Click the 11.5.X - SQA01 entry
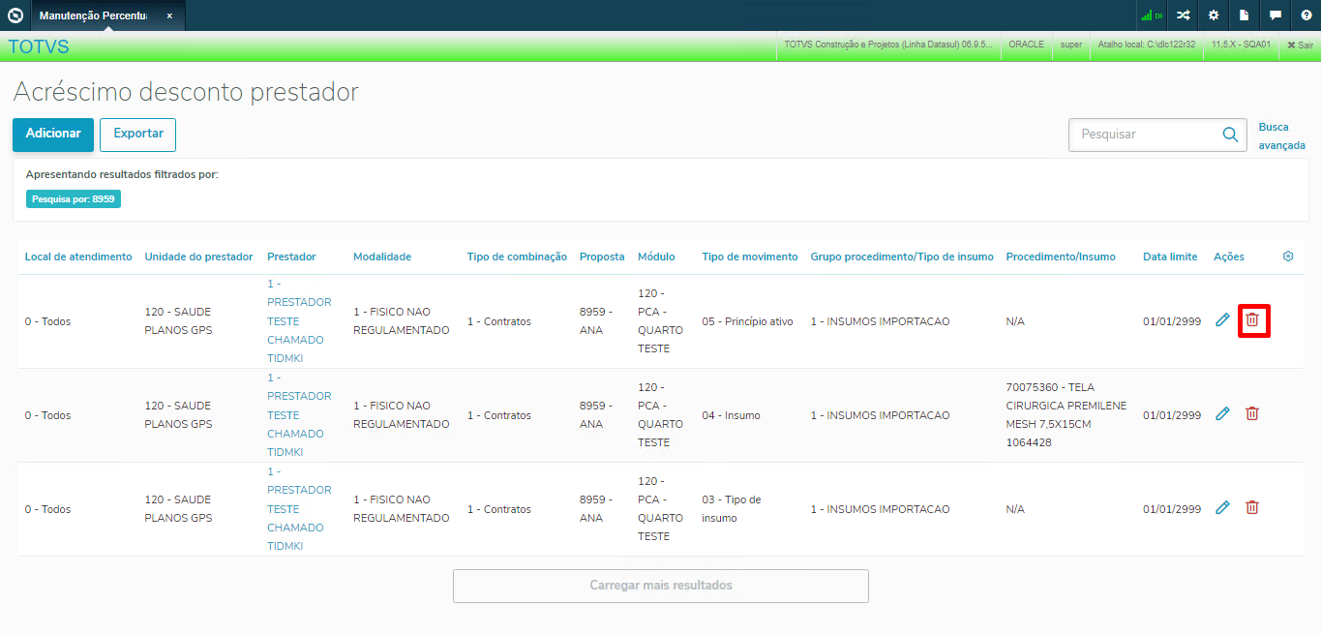This screenshot has width=1321, height=635. coord(1241,45)
